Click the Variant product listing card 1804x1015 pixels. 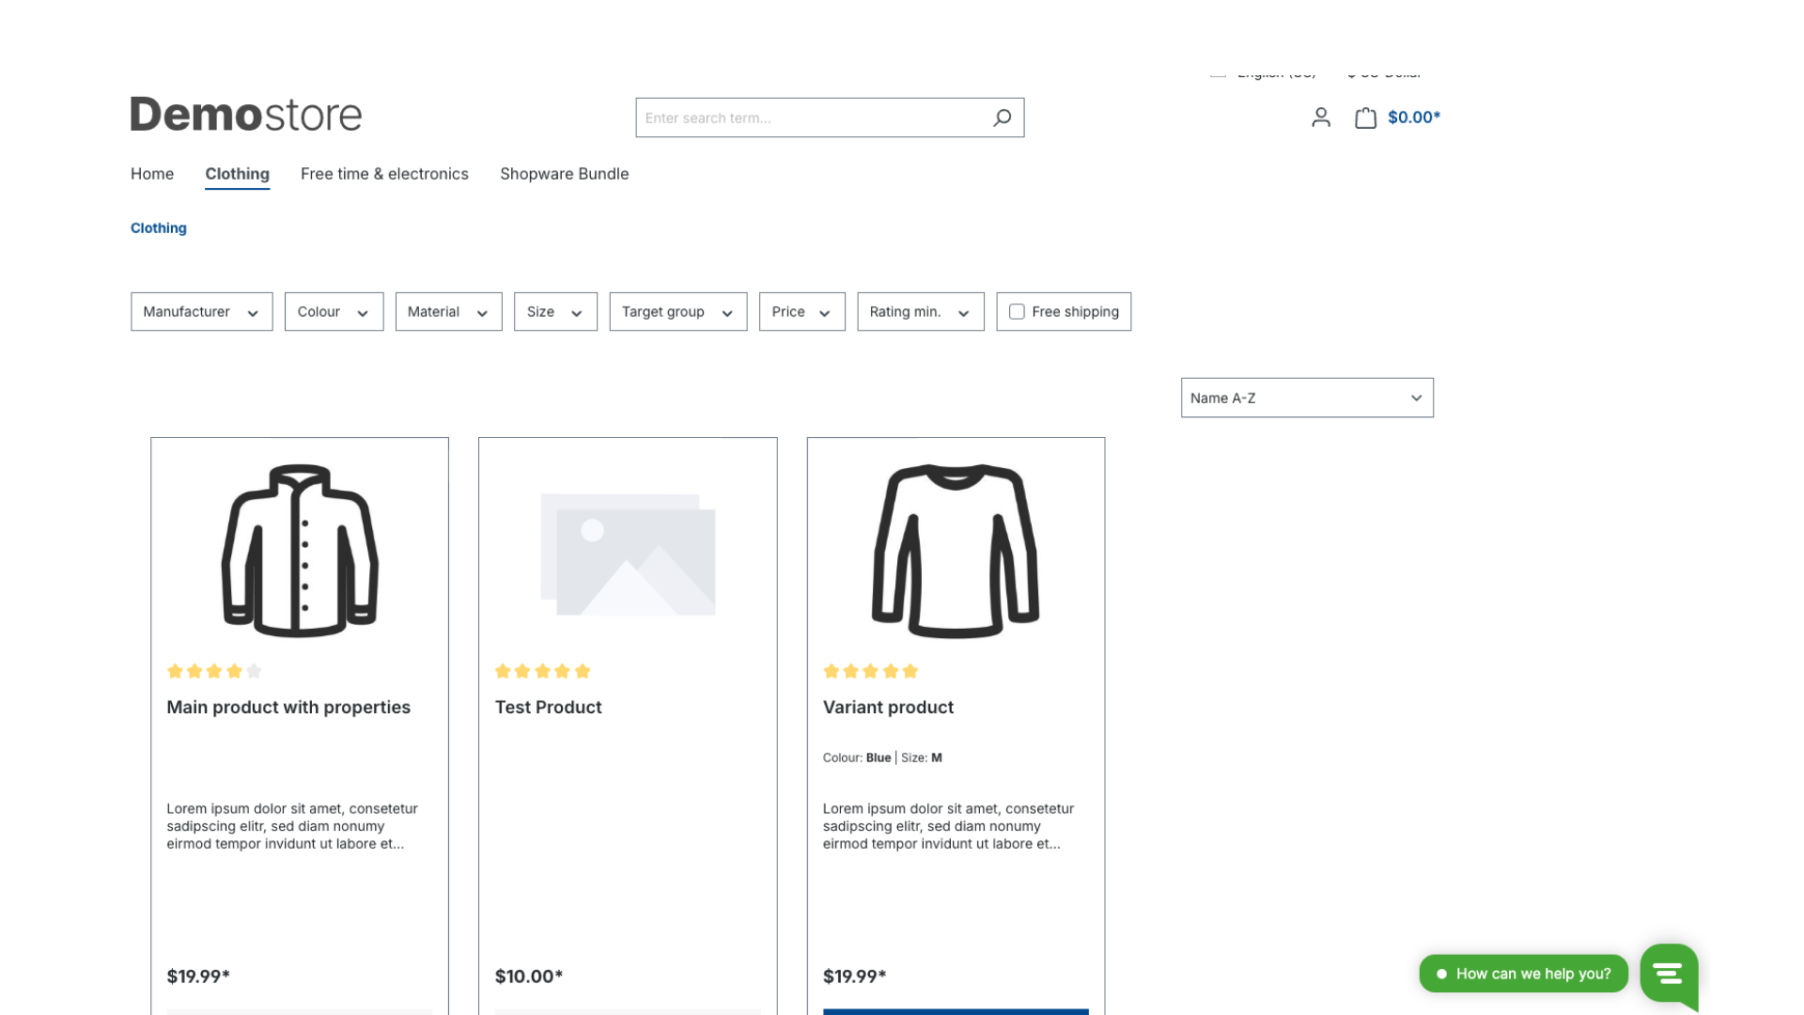(x=956, y=725)
